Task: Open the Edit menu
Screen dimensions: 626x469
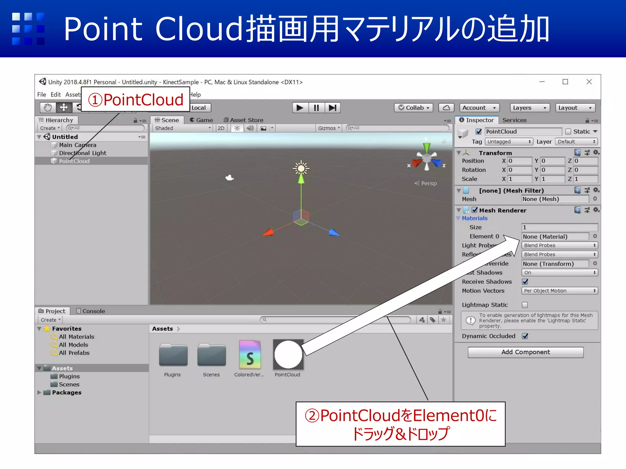Action: coord(56,95)
